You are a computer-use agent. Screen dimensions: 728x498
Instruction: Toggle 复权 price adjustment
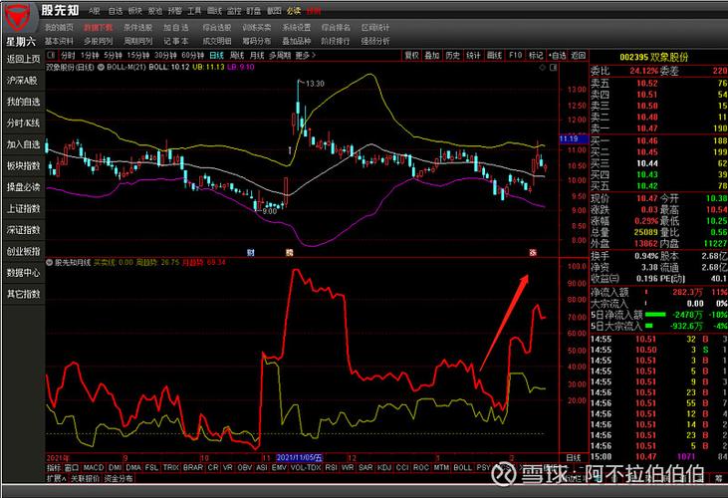tap(411, 56)
